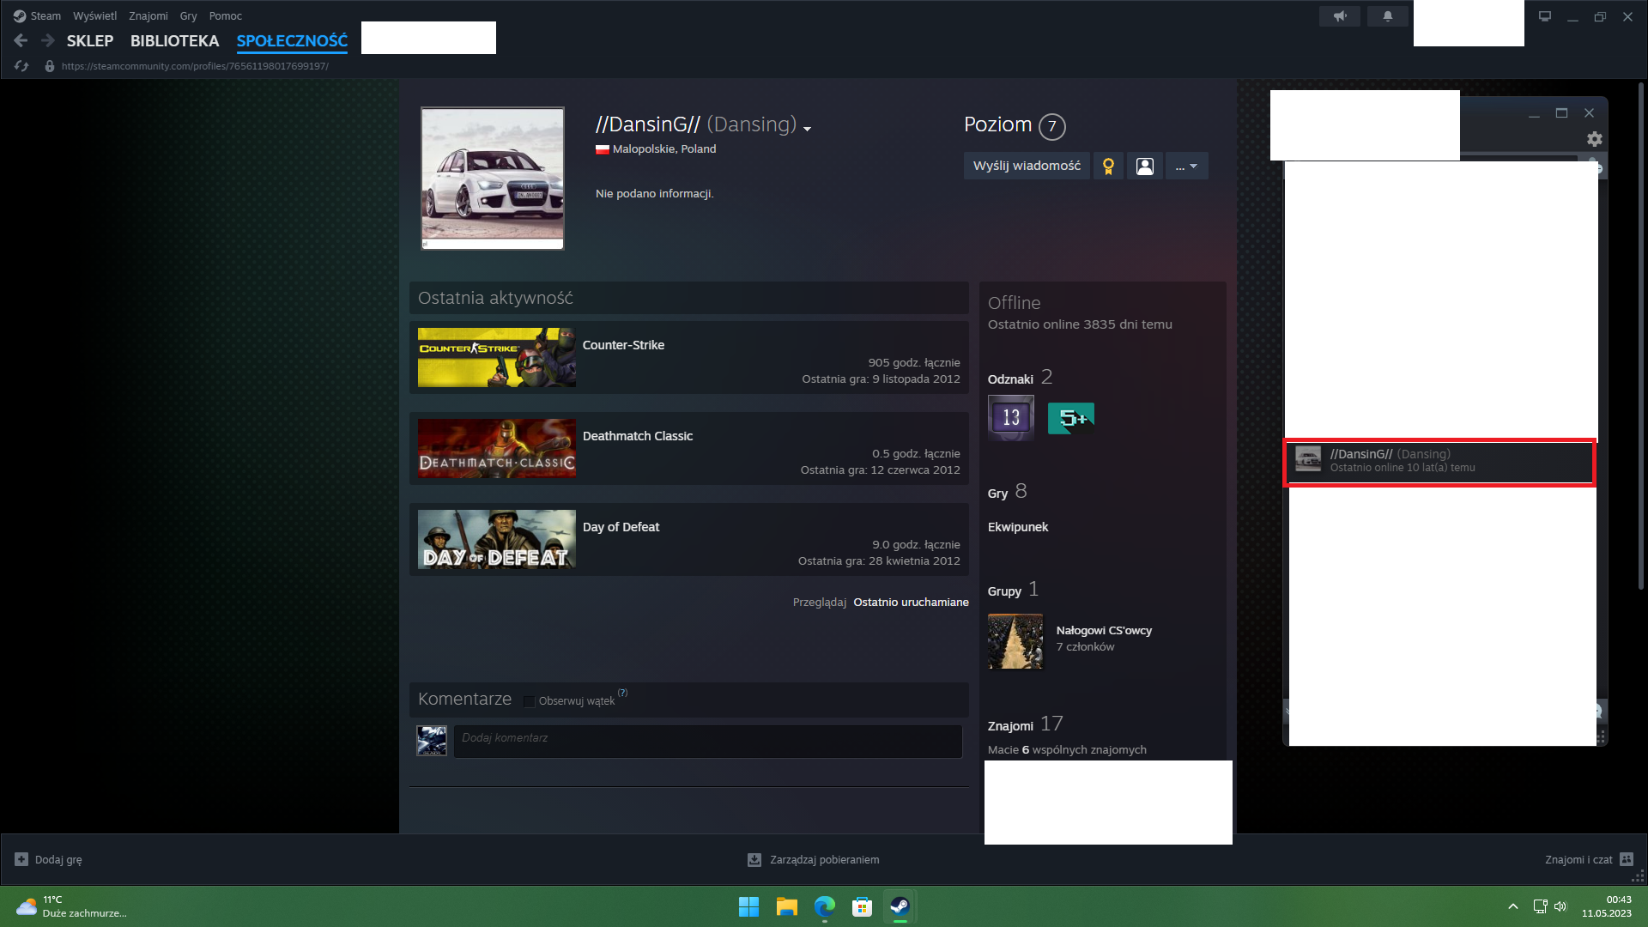1648x927 pixels.
Task: Click the page reload icon
Action: (22, 66)
